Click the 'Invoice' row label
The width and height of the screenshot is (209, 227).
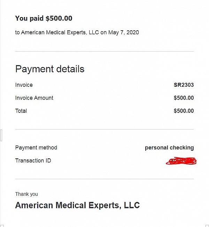click(x=24, y=85)
